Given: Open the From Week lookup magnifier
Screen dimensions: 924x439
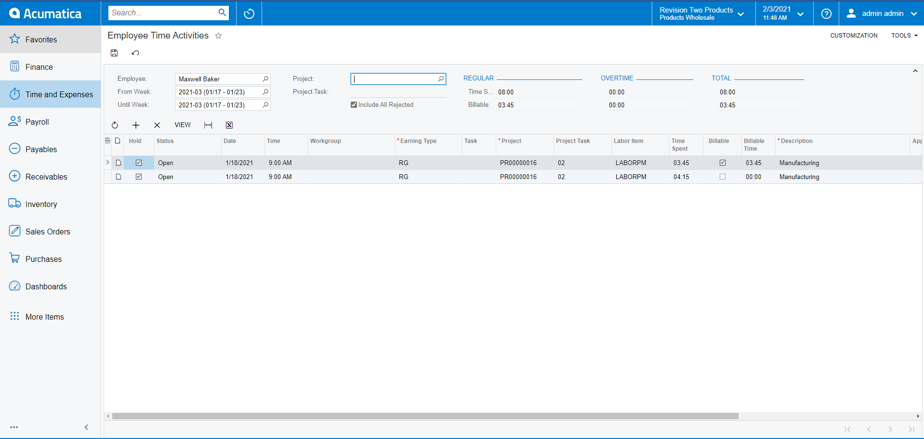Looking at the screenshot, I should click(265, 92).
